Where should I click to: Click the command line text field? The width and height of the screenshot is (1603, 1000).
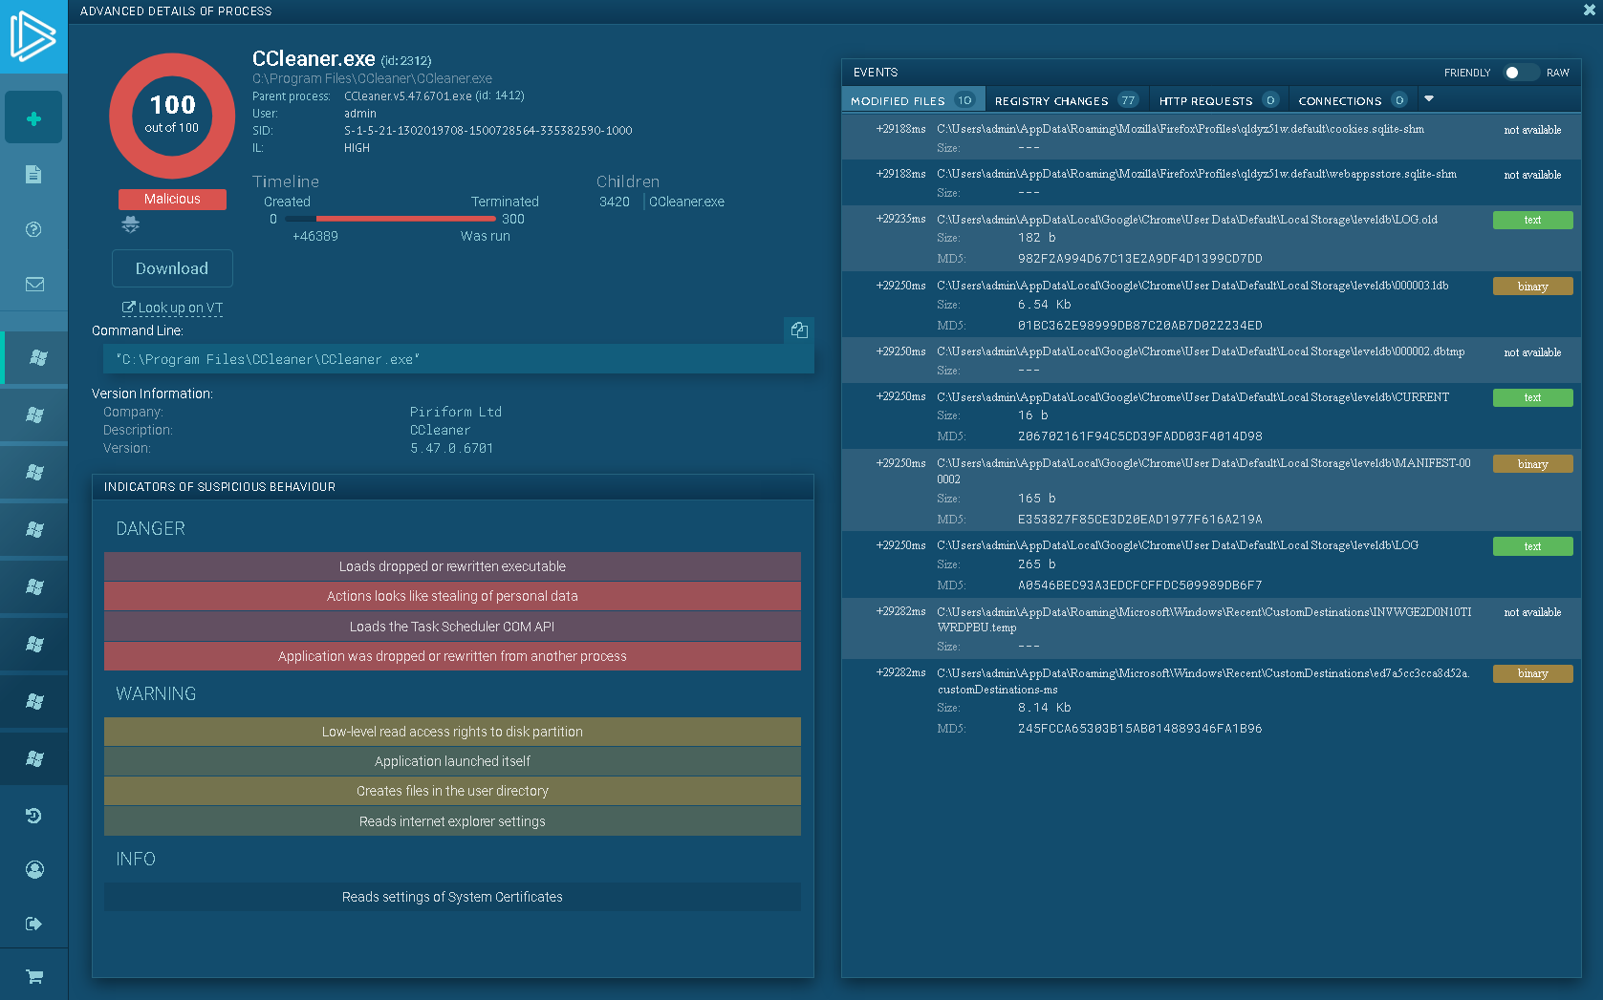coord(459,359)
